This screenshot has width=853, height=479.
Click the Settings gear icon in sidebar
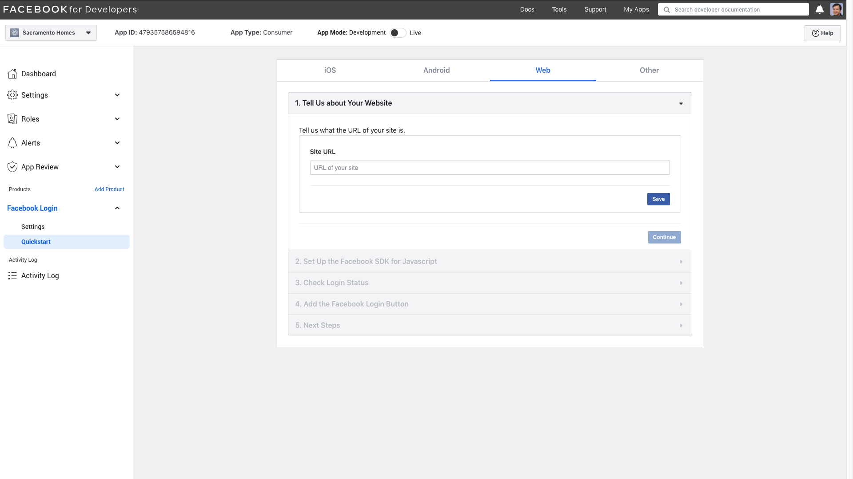click(12, 95)
